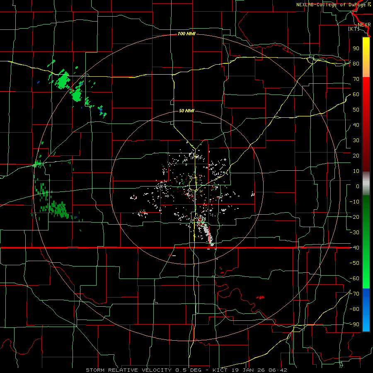The width and height of the screenshot is (373, 373).
Task: Click the -30 value on velocity scale
Action: coord(354,233)
